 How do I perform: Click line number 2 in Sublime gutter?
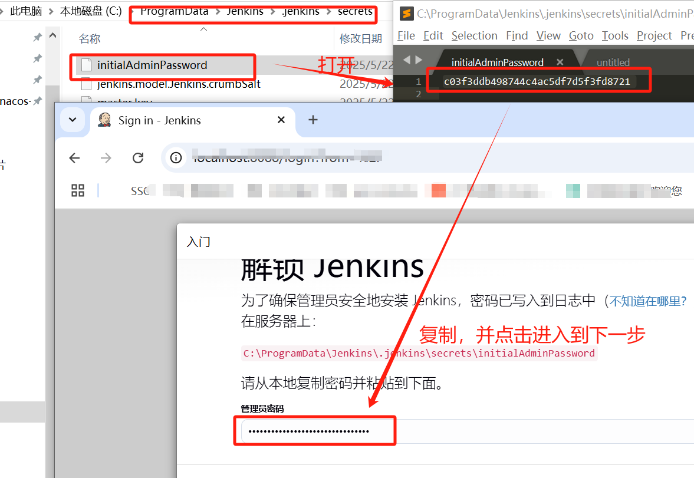pyautogui.click(x=418, y=94)
